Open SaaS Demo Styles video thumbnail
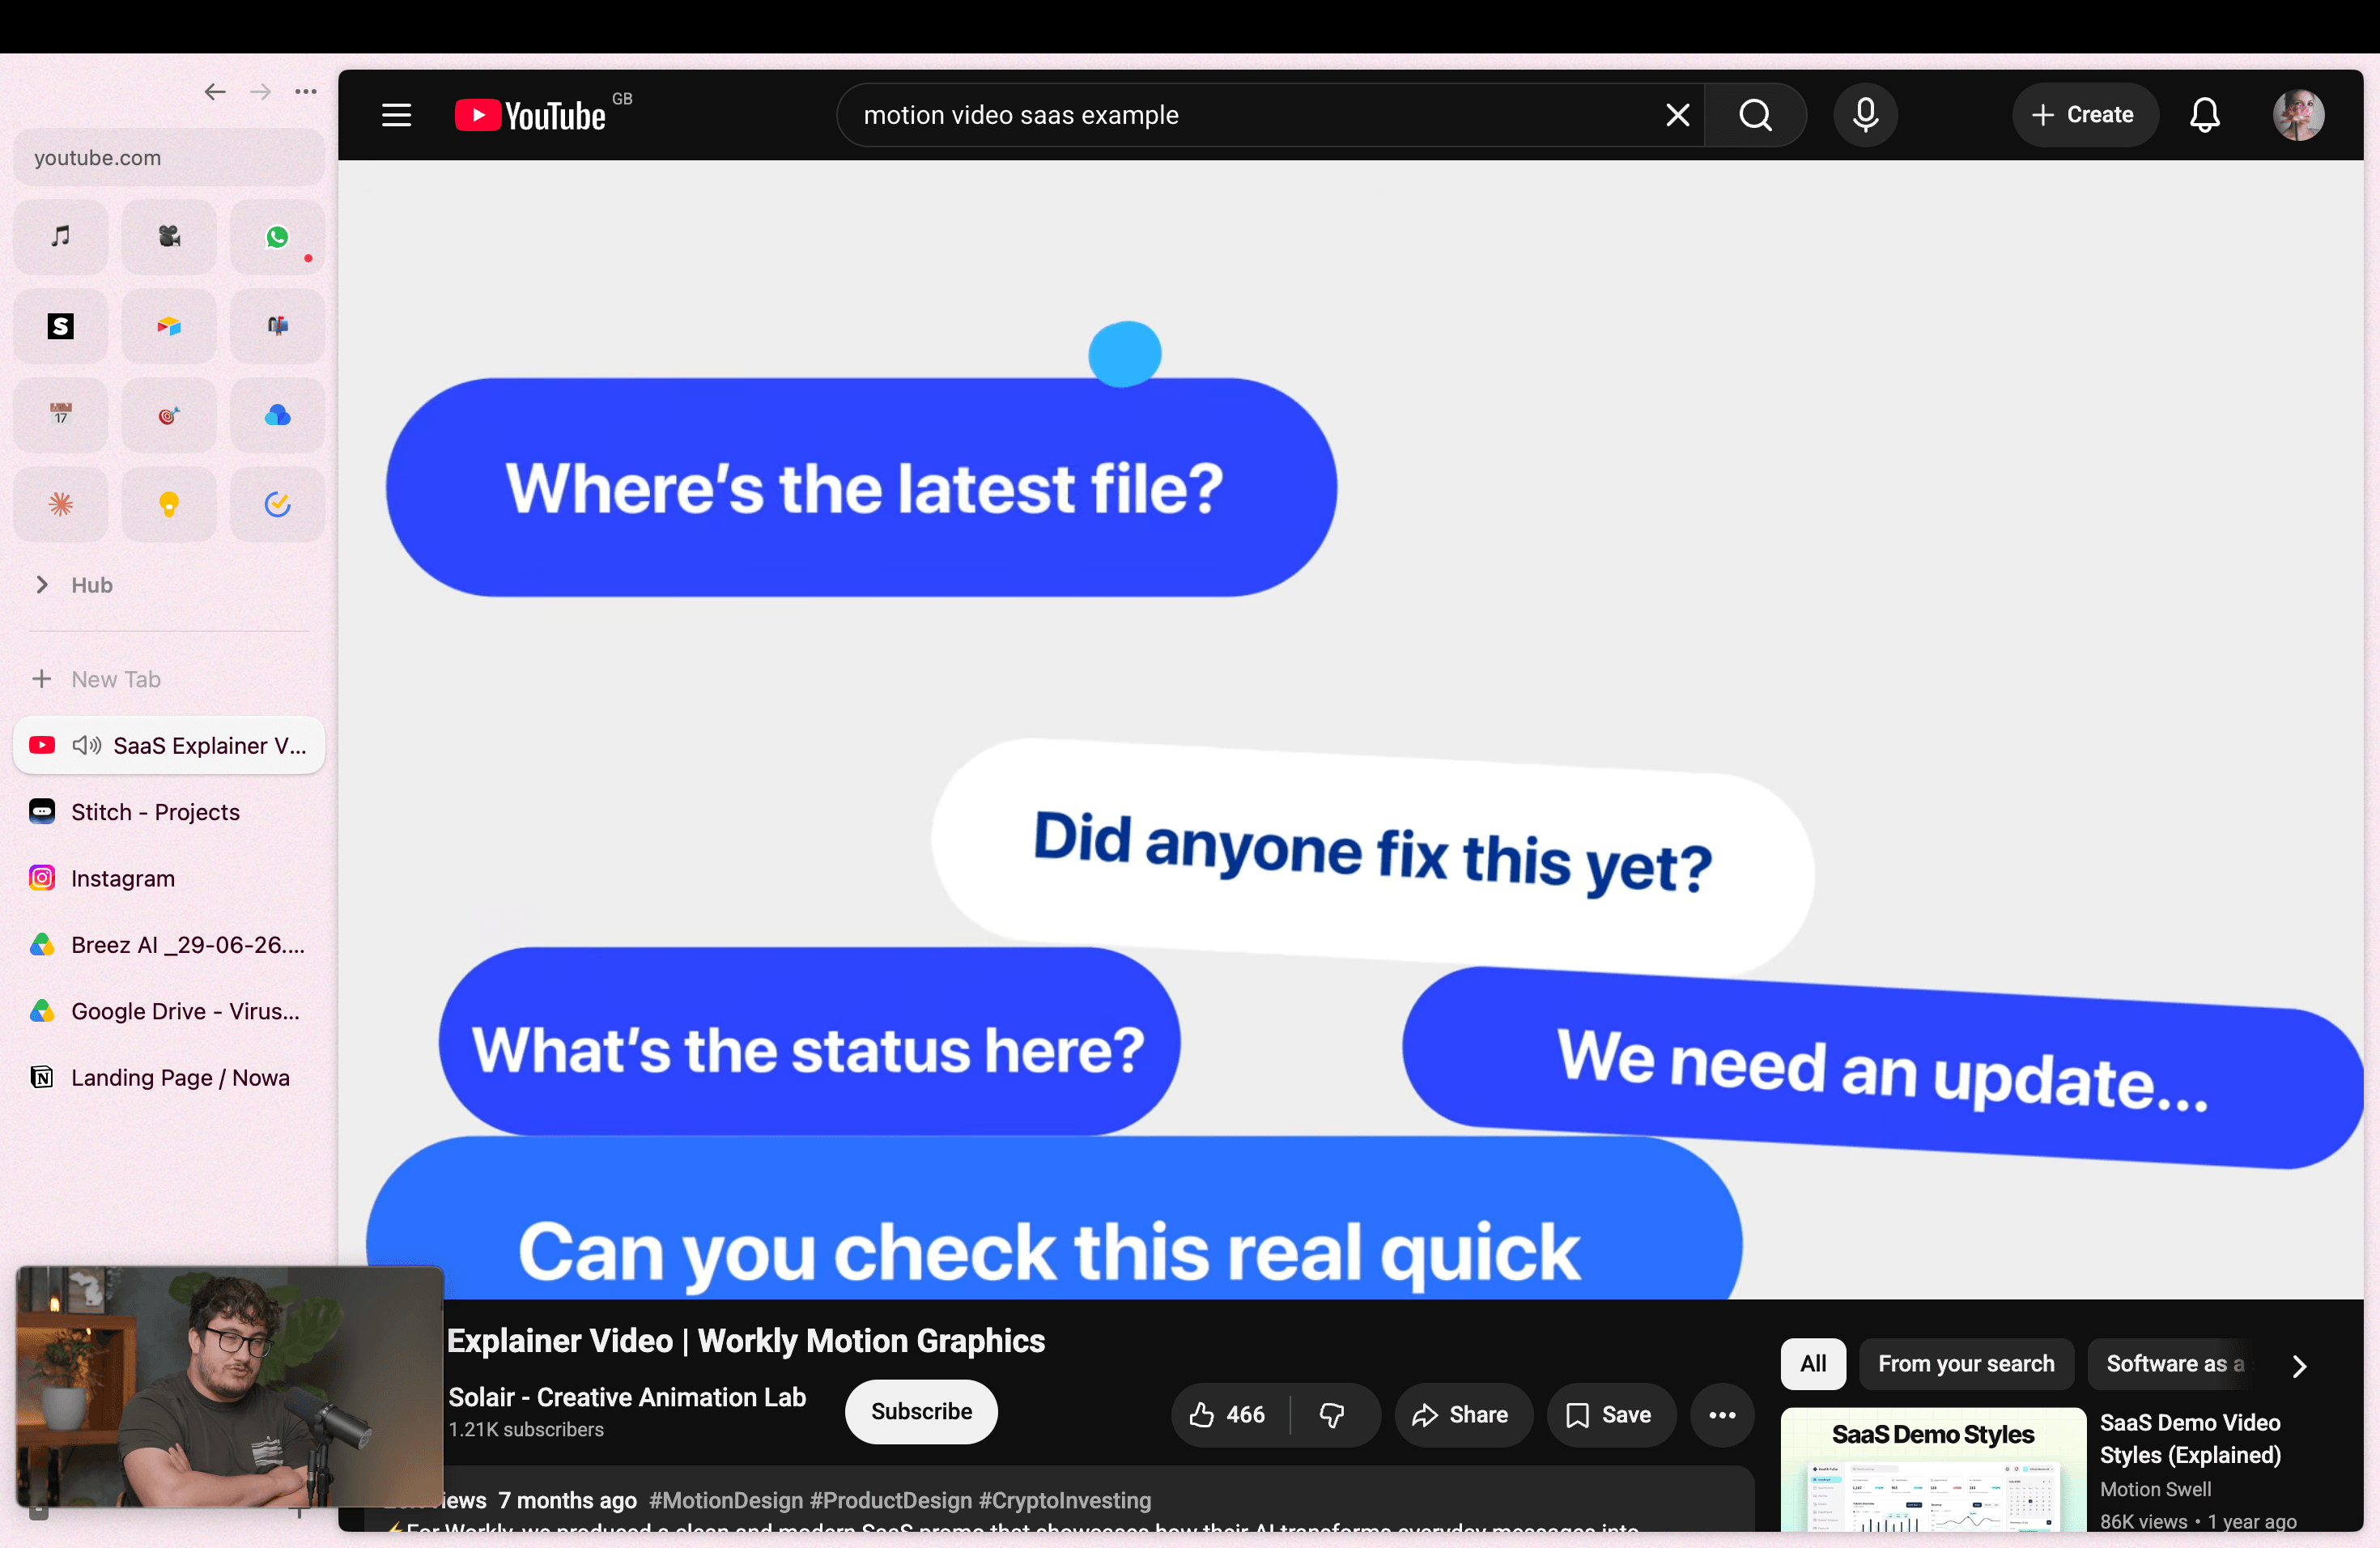This screenshot has width=2380, height=1548. 1933,1468
